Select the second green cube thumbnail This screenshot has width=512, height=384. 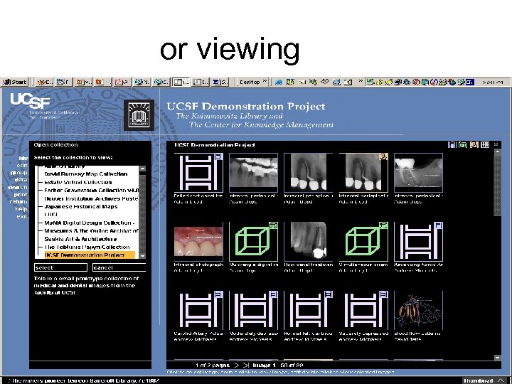(363, 242)
